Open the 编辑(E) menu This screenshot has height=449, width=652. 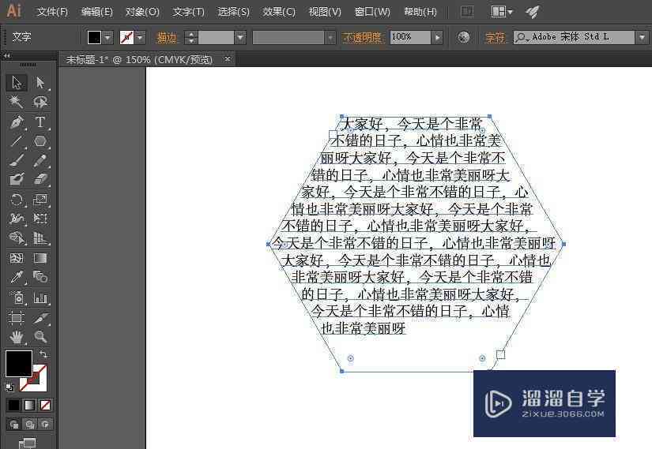[97, 12]
